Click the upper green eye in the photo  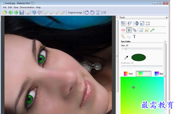coord(41,59)
